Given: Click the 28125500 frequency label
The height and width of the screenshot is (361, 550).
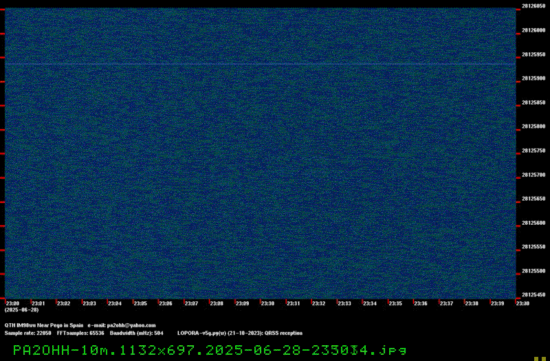Looking at the screenshot, I should point(533,271).
